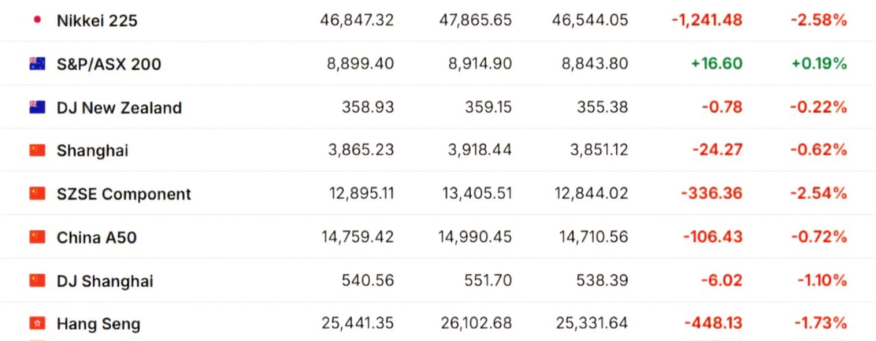
Task: Open the Nikkei 225 index
Action: coord(97,21)
